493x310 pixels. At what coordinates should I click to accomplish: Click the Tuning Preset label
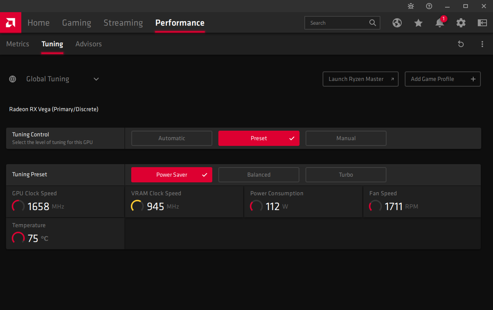coord(30,174)
